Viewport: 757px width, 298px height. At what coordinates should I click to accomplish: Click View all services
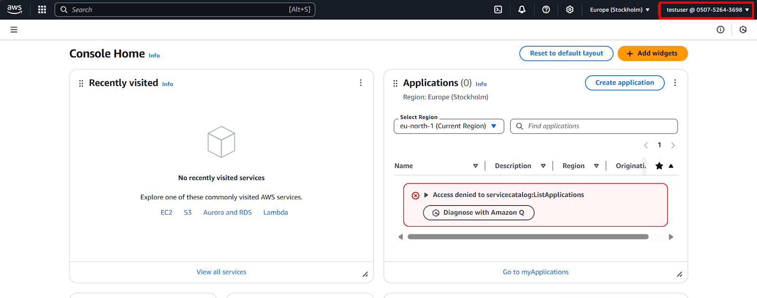(221, 272)
